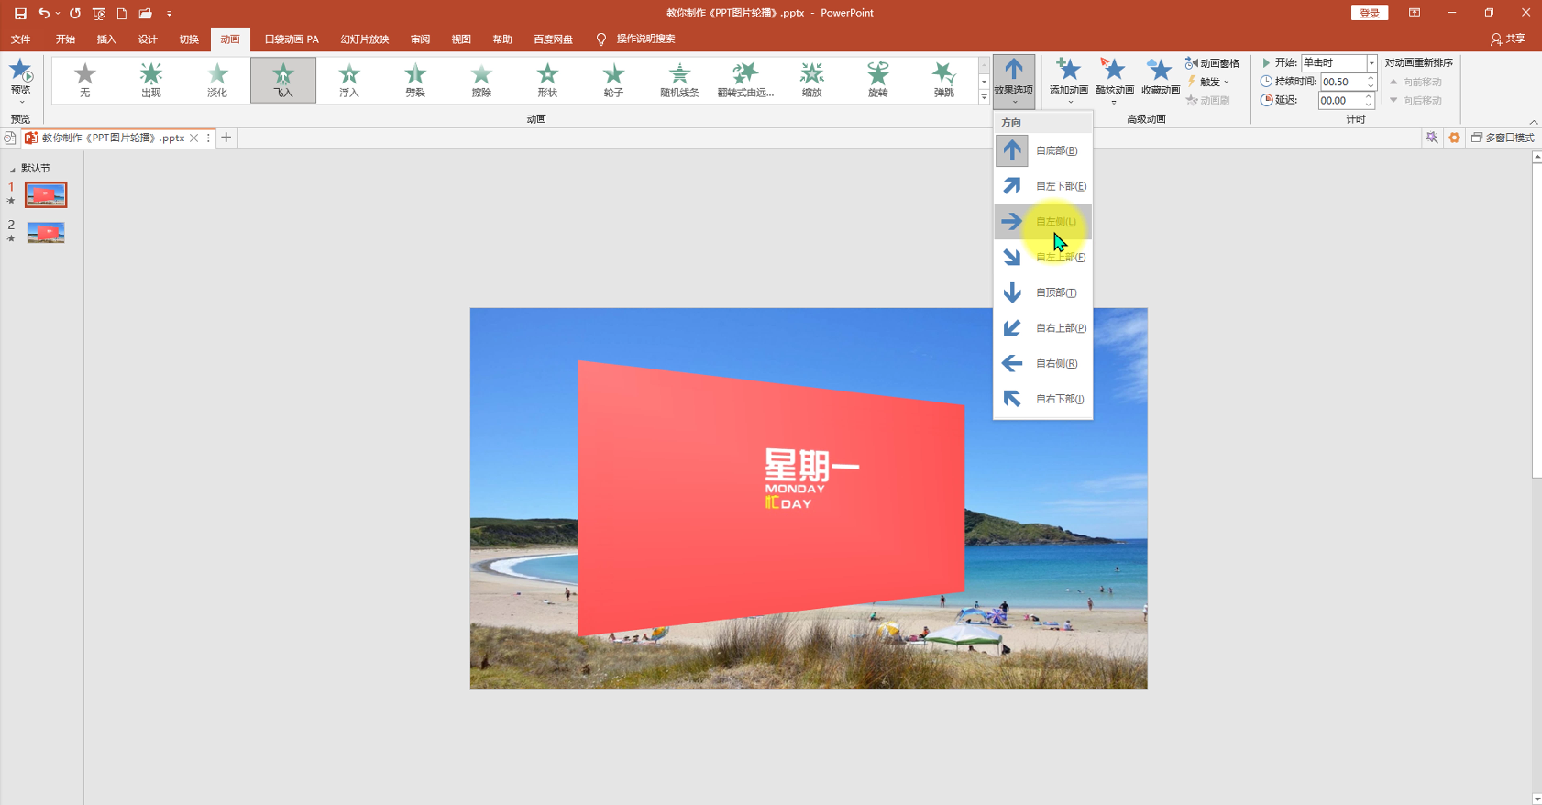Increase the 持续时间 duration with up stepper

coord(1370,78)
